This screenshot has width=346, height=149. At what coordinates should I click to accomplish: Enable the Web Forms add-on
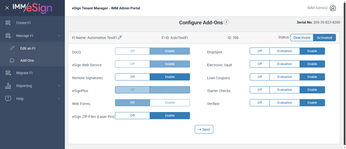170,103
